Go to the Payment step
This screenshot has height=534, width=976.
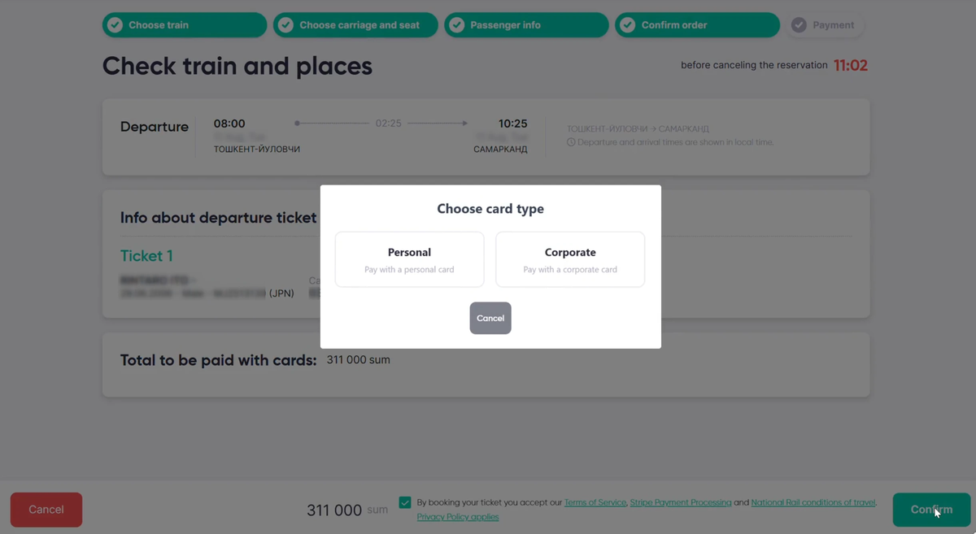coord(825,25)
